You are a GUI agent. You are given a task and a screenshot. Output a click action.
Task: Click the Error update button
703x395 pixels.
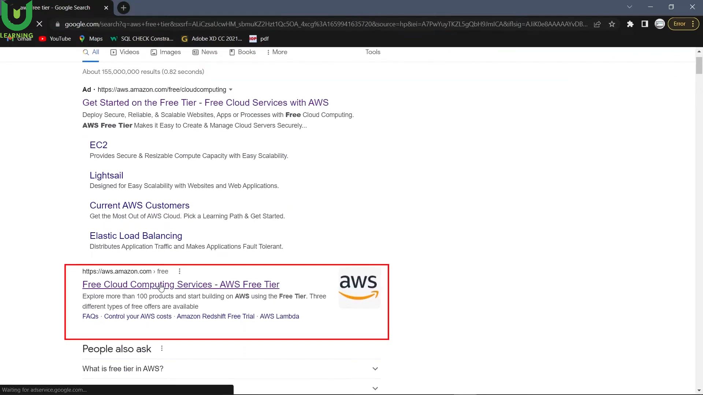(x=680, y=24)
